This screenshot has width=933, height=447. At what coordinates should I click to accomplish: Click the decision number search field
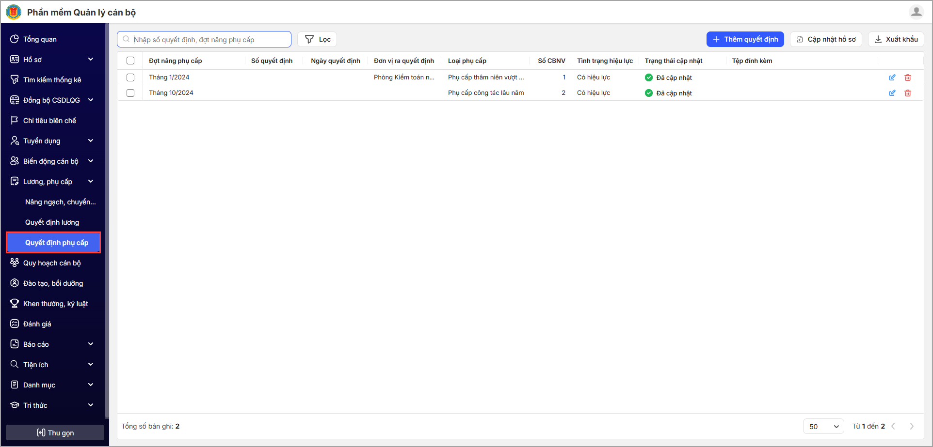pos(209,39)
